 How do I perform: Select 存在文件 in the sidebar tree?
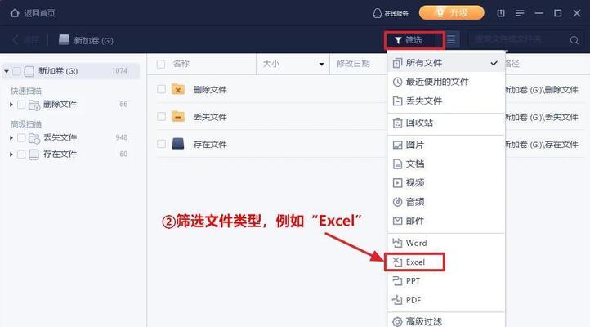60,155
